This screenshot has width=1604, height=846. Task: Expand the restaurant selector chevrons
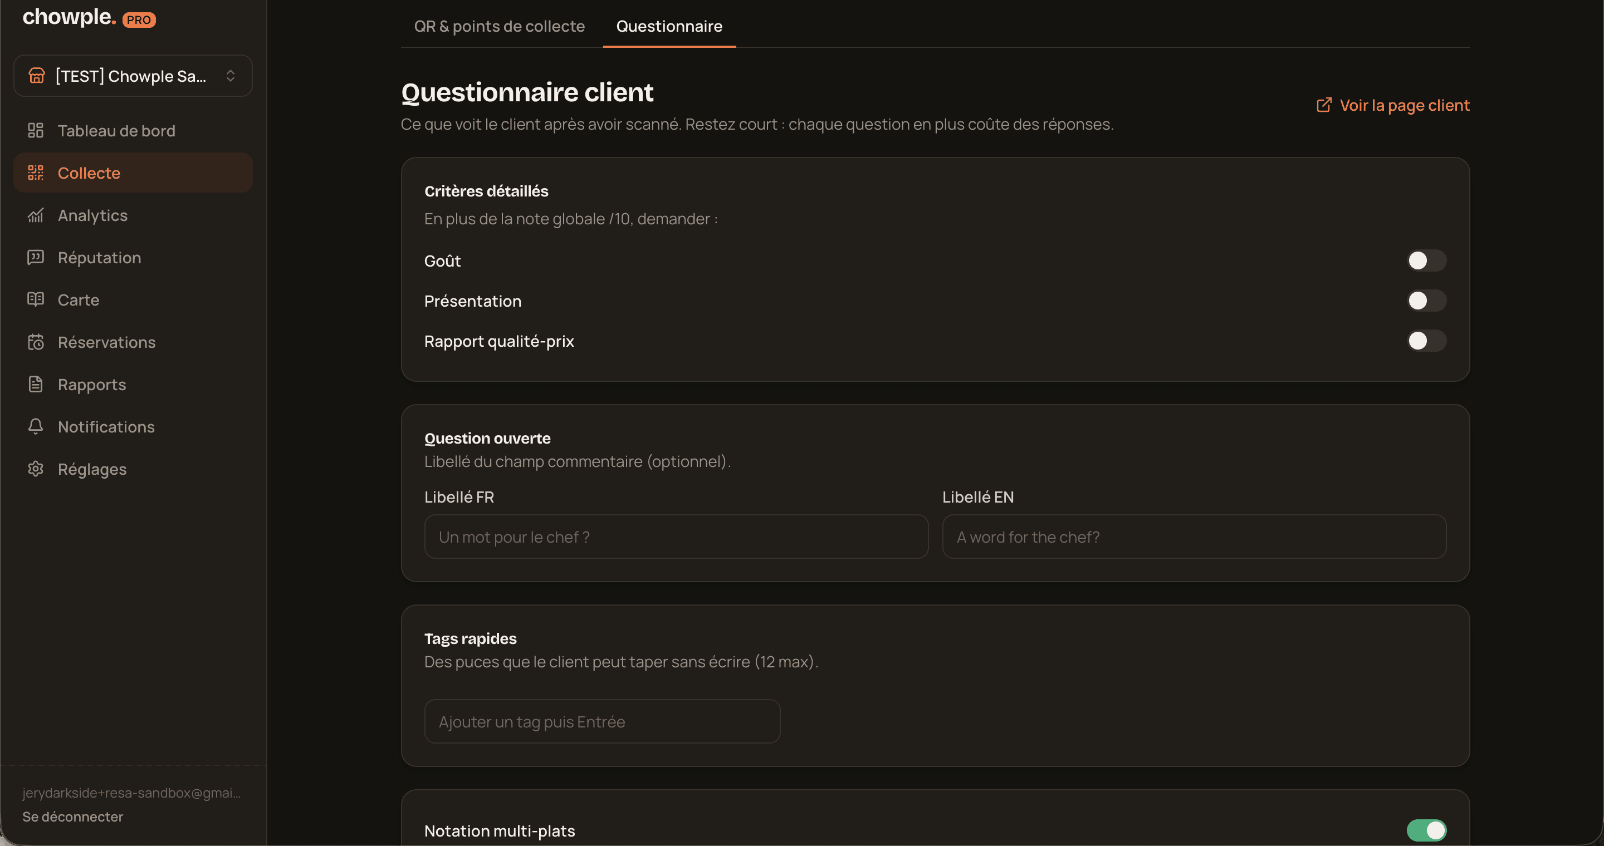click(x=231, y=76)
